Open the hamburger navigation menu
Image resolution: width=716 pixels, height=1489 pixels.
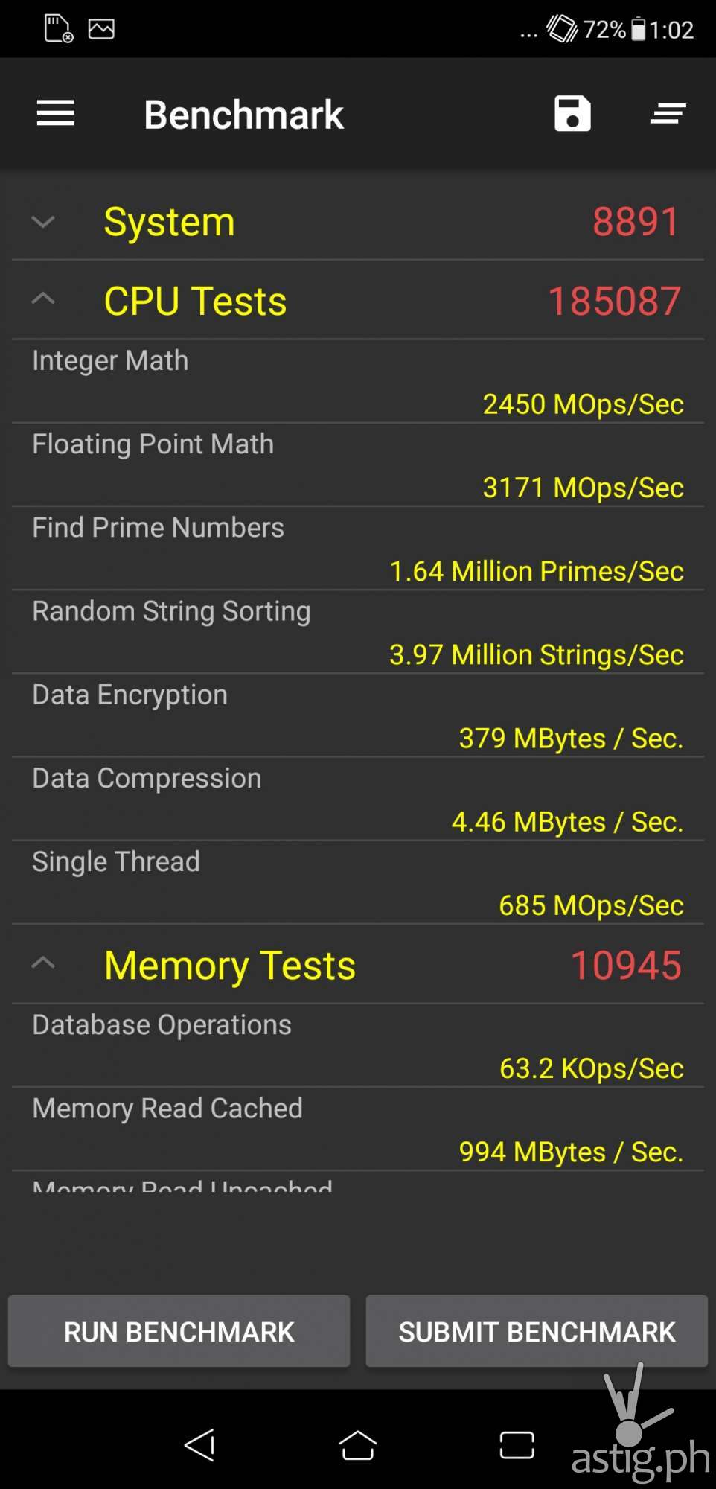(x=56, y=114)
